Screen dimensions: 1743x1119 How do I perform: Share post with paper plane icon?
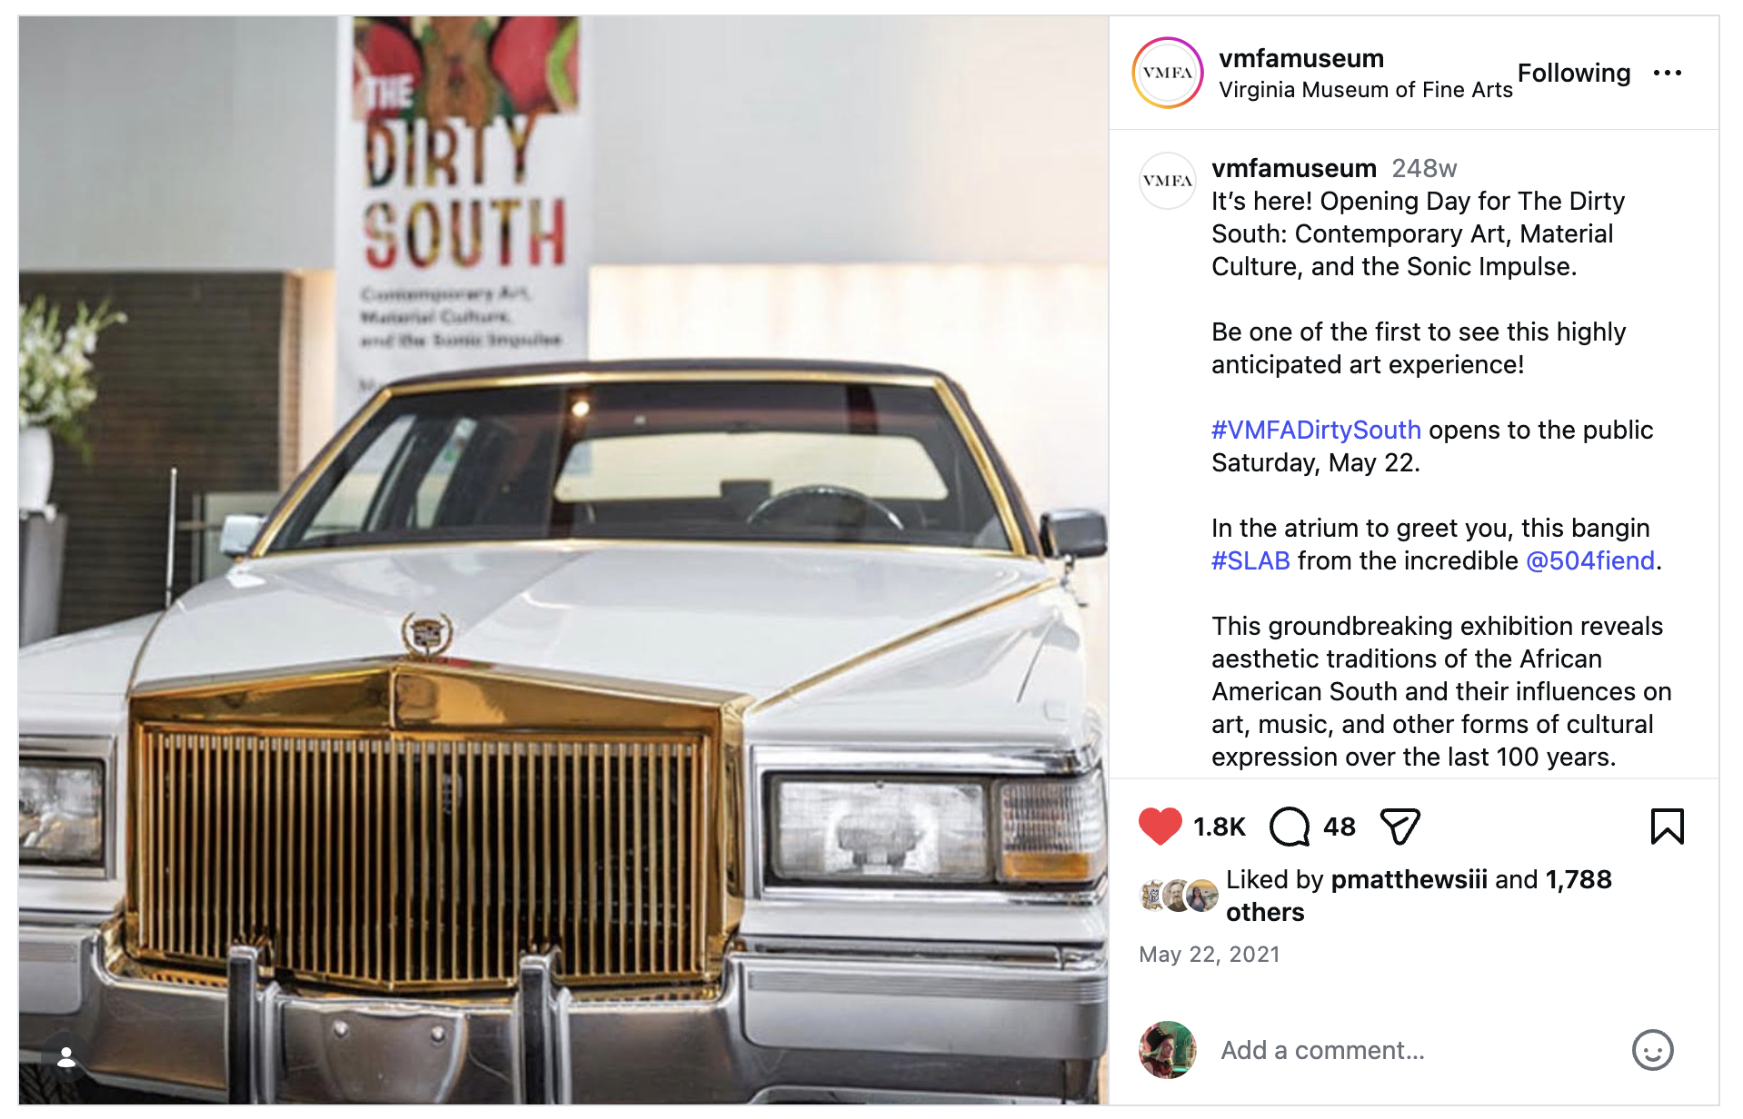[1399, 827]
